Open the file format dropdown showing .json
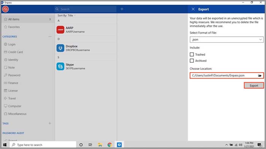266x149 pixels. 226,40
